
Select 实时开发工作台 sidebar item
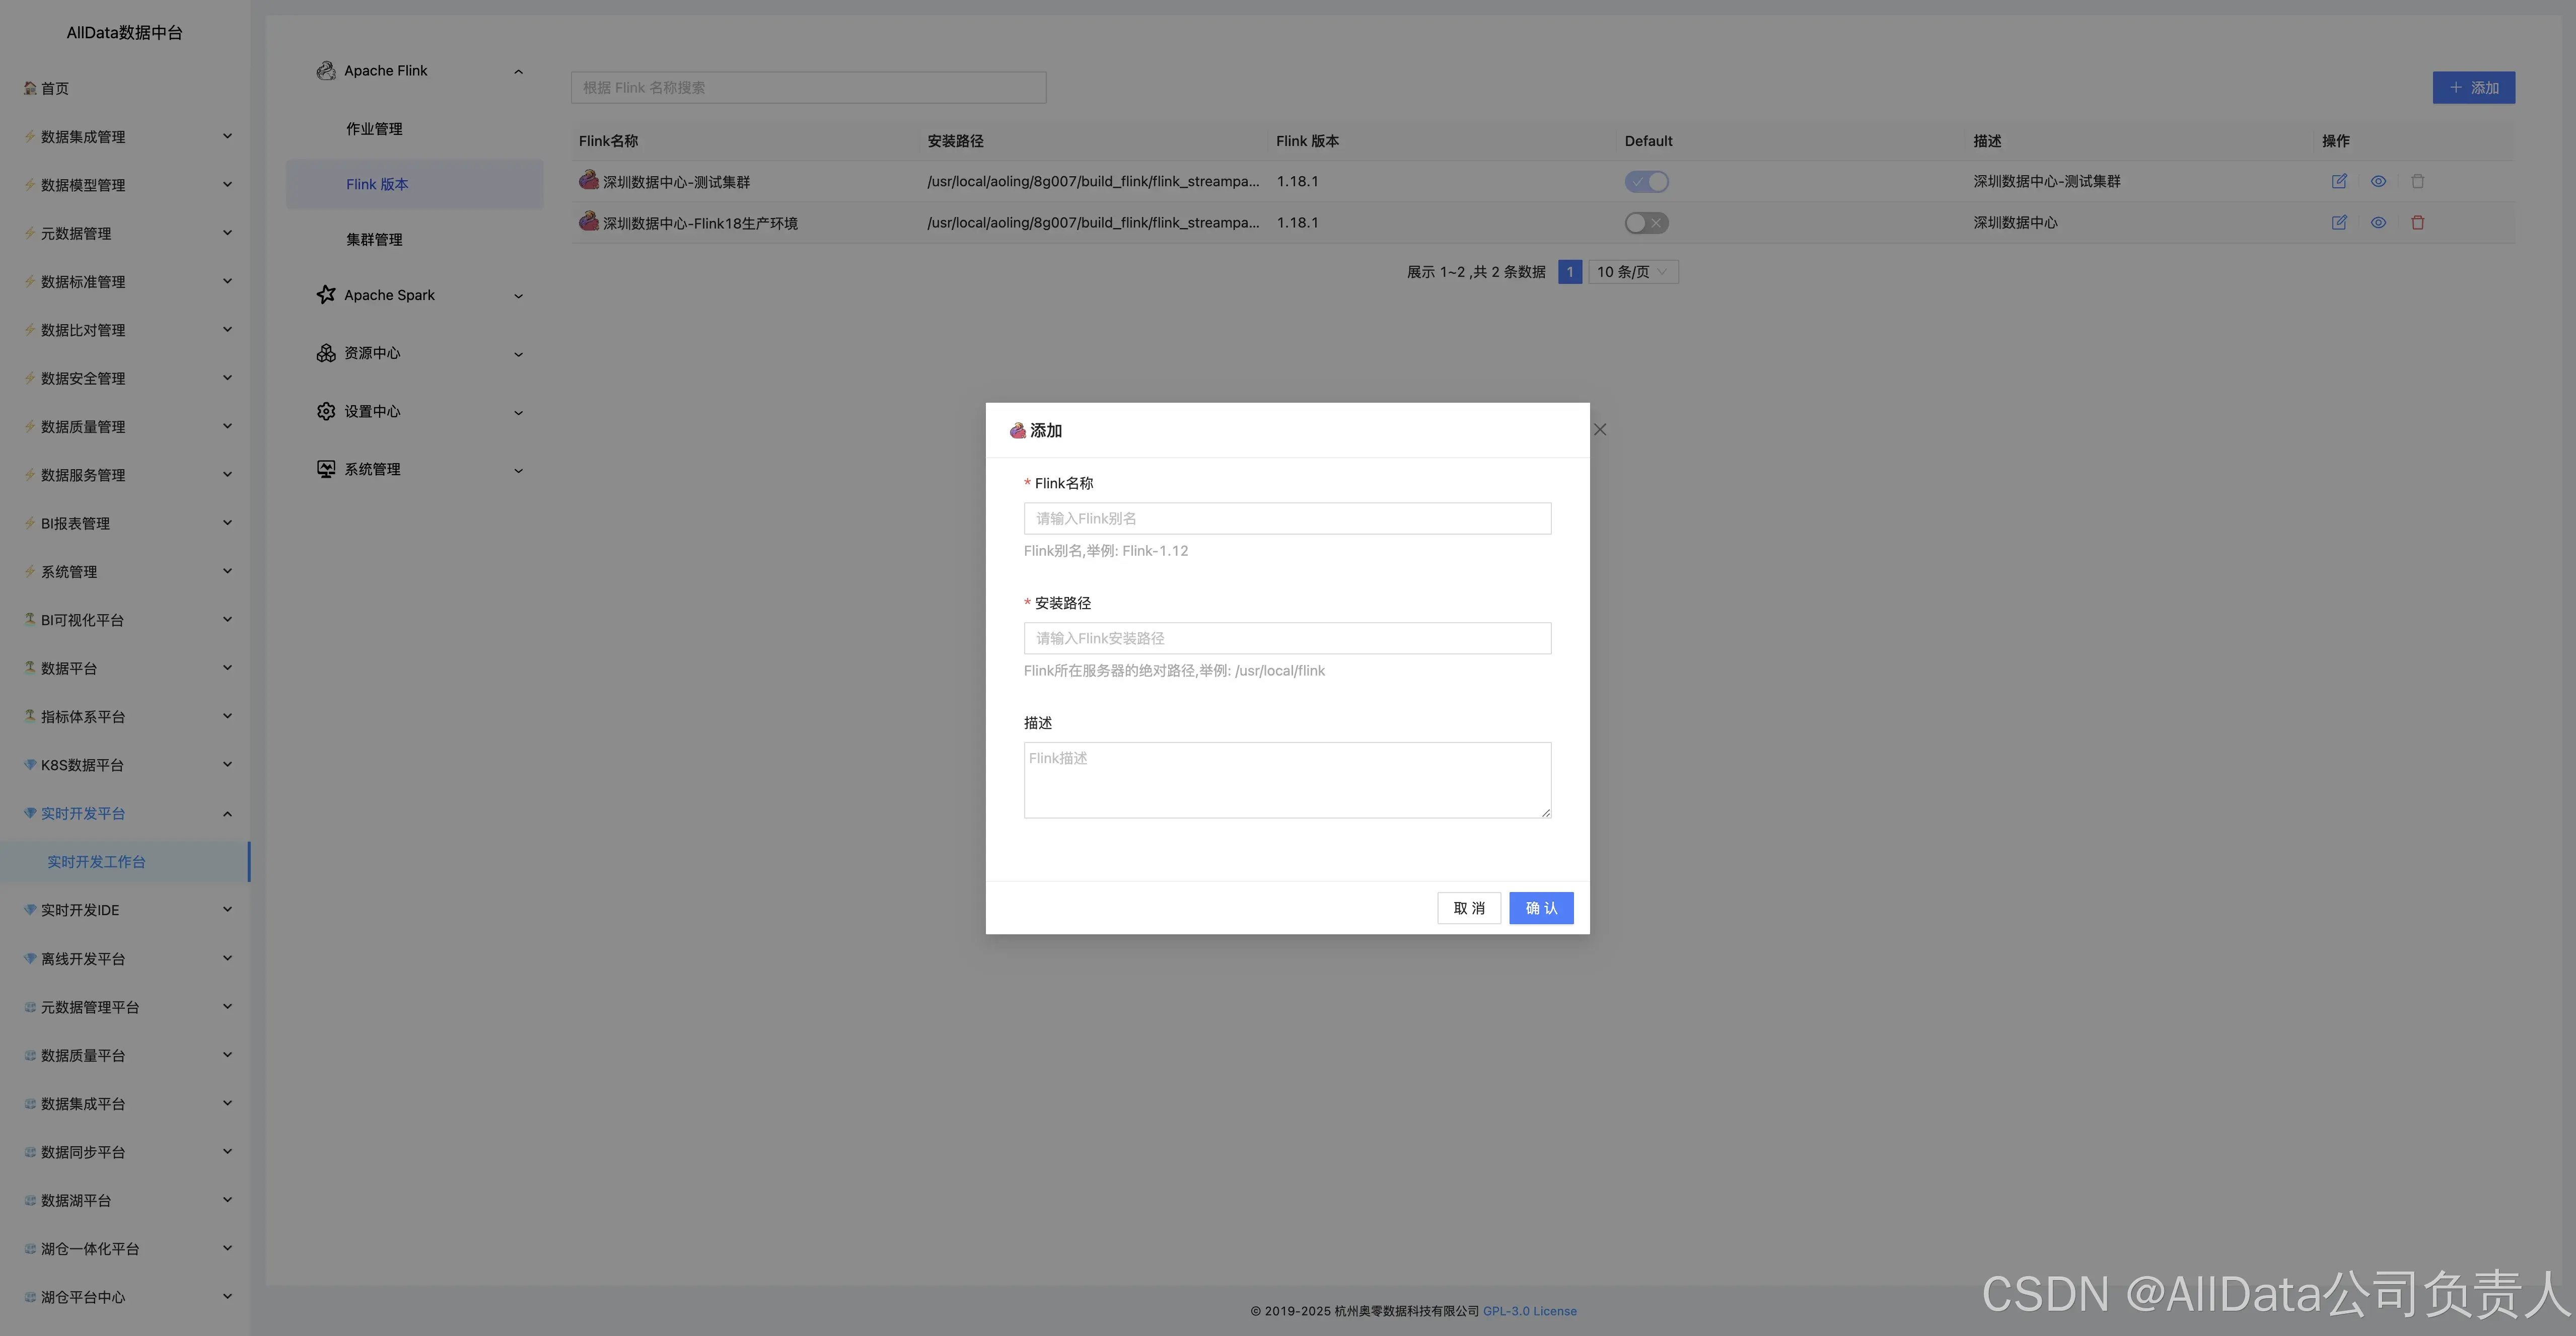click(x=125, y=861)
